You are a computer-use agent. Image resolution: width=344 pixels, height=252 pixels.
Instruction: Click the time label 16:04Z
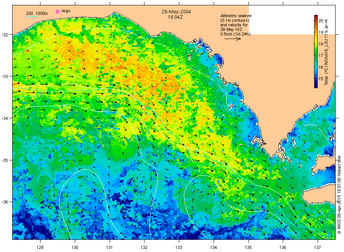pos(175,17)
